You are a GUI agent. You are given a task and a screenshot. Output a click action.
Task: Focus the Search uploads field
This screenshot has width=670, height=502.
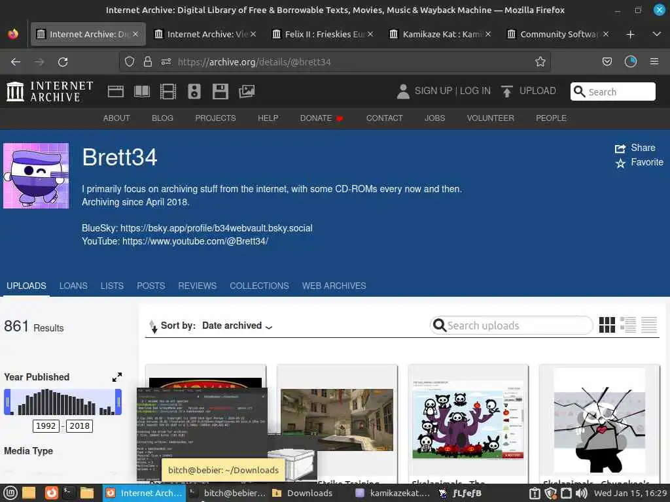click(x=512, y=326)
